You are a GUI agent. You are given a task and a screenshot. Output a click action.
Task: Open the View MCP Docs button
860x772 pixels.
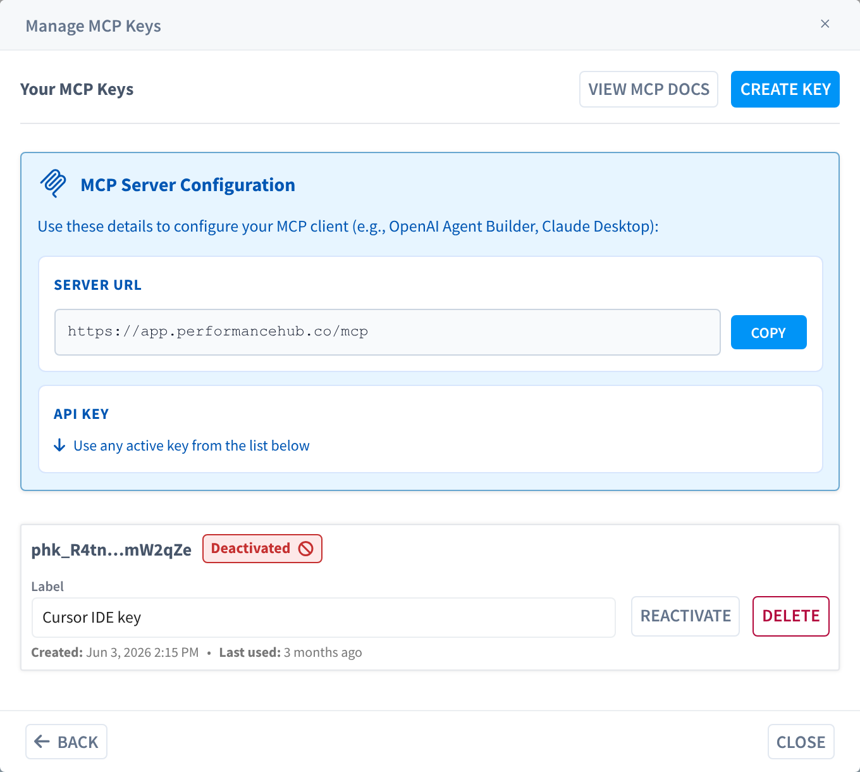click(649, 89)
